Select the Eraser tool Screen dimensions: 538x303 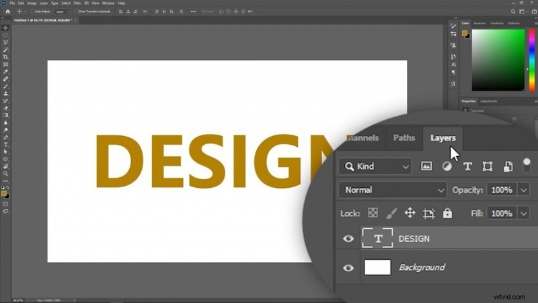click(5, 108)
